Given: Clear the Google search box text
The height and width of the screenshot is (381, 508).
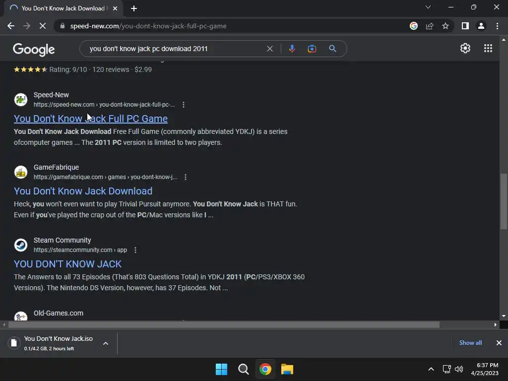Looking at the screenshot, I should pos(269,49).
